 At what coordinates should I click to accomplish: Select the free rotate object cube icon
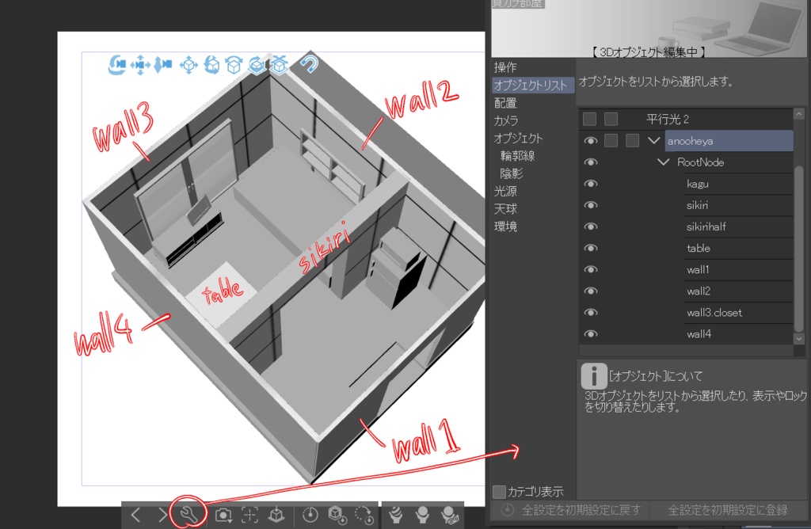[x=211, y=65]
